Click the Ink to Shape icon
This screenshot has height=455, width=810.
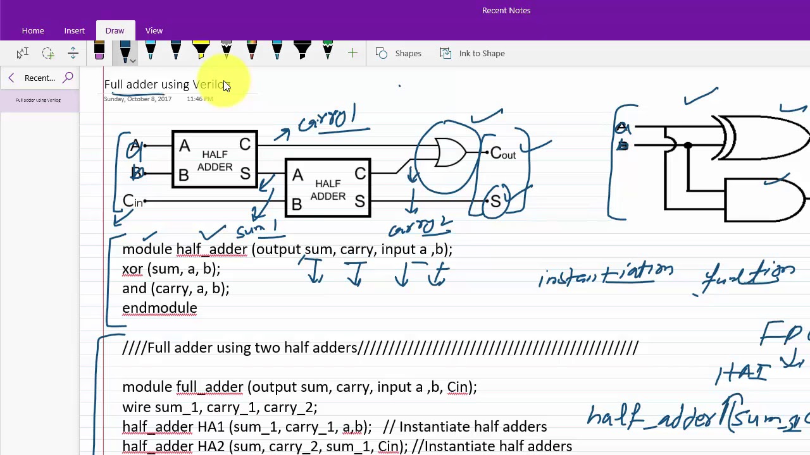pos(445,53)
